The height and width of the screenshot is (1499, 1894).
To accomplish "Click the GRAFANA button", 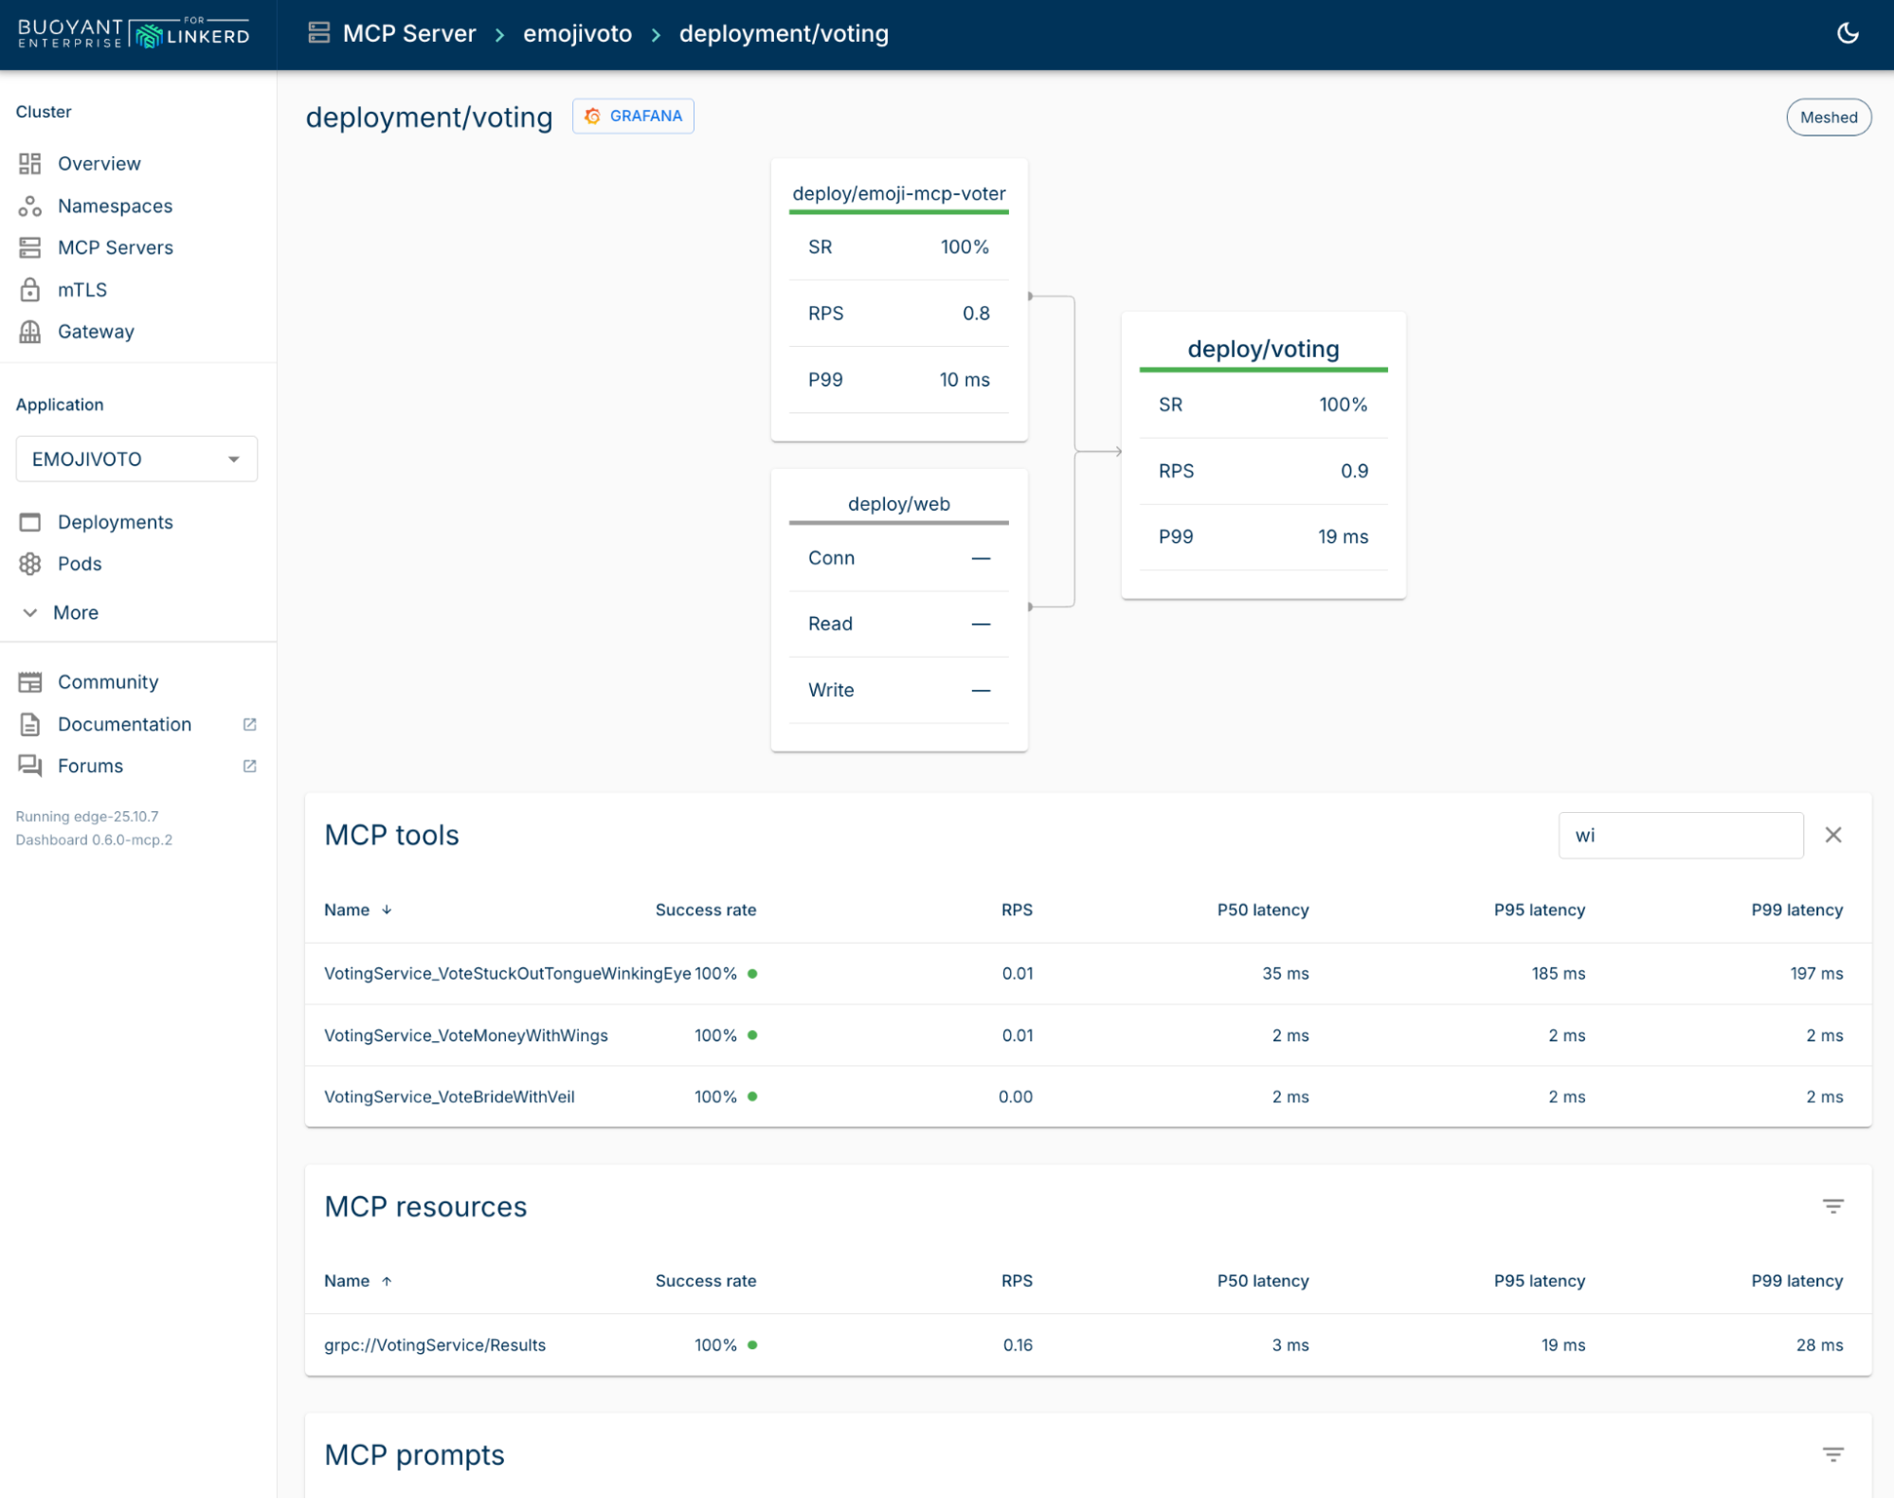I will point(633,116).
